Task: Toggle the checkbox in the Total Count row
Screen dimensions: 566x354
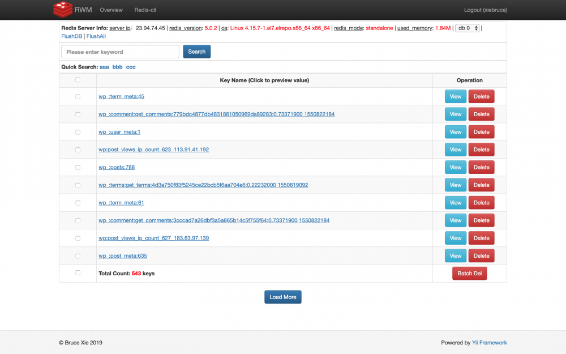Action: pyautogui.click(x=78, y=273)
